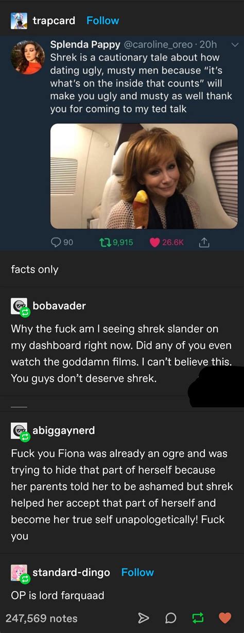Like the post with the heart icon
244x633 pixels.
pos(225,618)
